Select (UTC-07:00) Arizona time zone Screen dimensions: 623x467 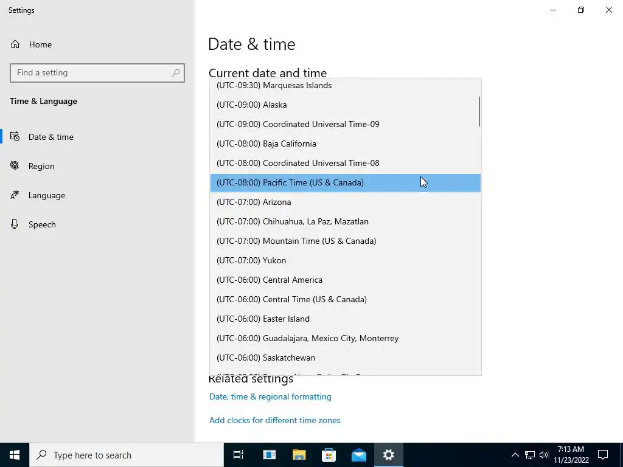[346, 202]
